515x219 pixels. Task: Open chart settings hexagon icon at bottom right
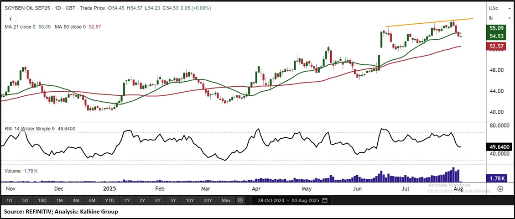tap(500, 189)
